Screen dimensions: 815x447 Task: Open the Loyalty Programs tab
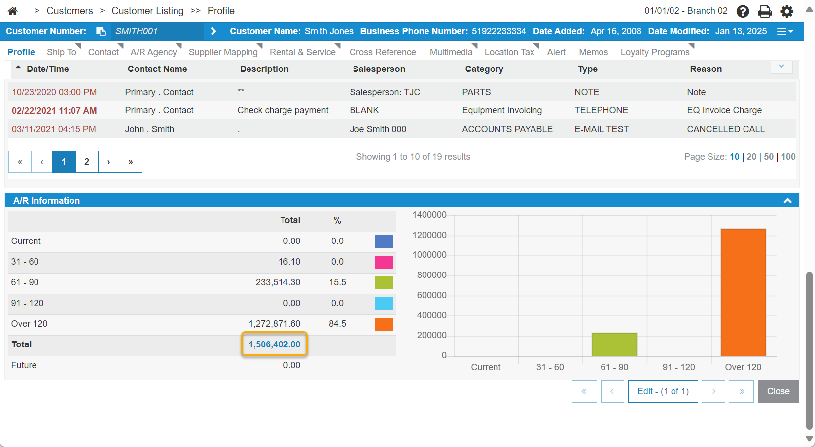point(655,52)
